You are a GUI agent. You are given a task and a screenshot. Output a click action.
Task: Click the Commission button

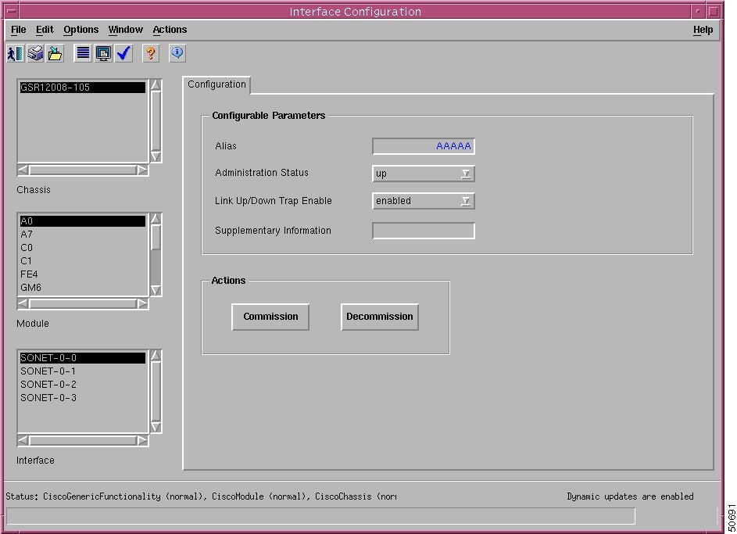point(270,317)
